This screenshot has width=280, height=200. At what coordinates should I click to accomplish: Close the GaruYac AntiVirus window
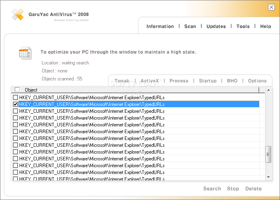point(271,7)
